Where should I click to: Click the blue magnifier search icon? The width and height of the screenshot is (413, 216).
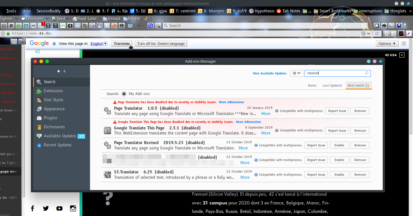click(151, 26)
